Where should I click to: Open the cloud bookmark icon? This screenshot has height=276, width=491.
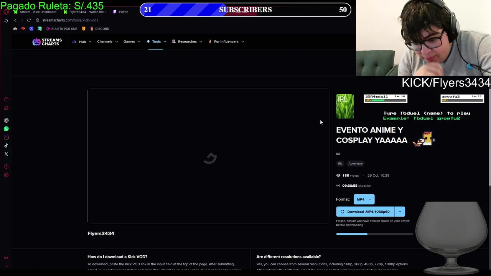pos(15,29)
